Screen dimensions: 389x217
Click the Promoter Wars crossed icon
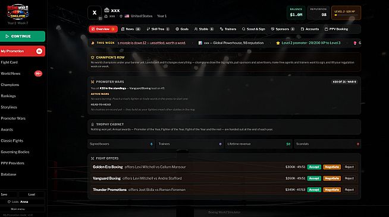(x=93, y=82)
